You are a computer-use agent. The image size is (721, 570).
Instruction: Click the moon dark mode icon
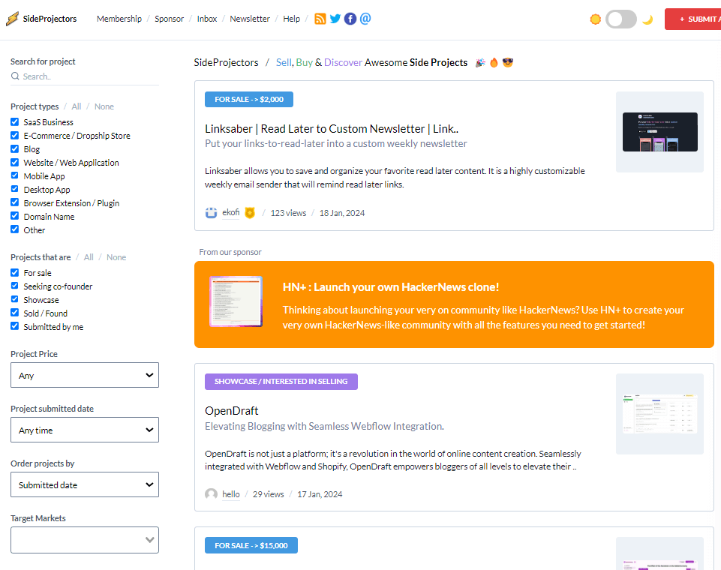647,19
